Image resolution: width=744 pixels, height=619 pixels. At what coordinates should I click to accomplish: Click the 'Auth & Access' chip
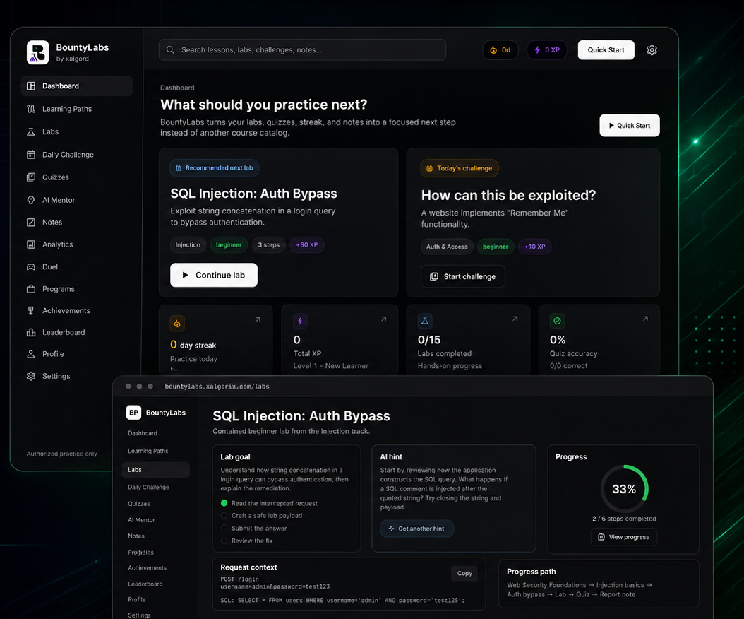447,247
